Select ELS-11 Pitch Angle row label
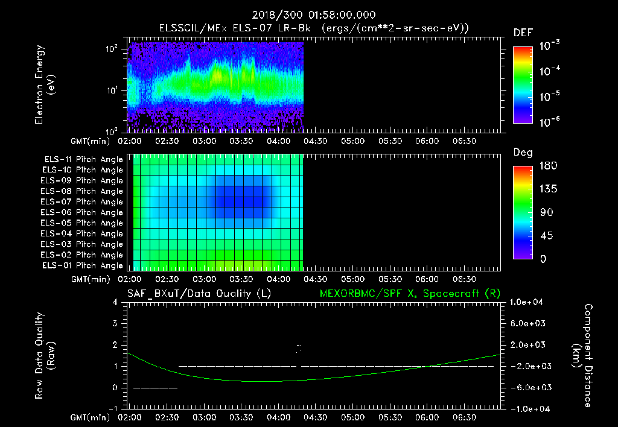 coord(83,160)
